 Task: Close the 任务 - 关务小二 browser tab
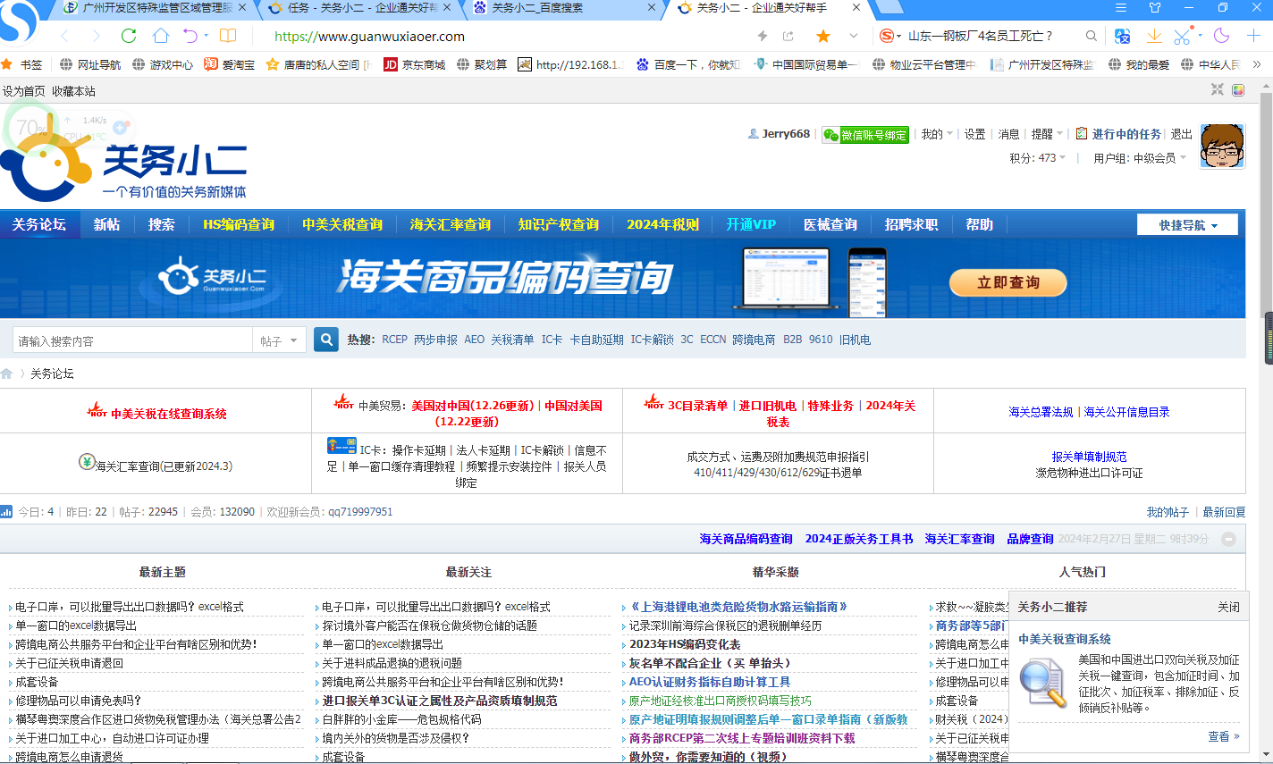click(447, 7)
